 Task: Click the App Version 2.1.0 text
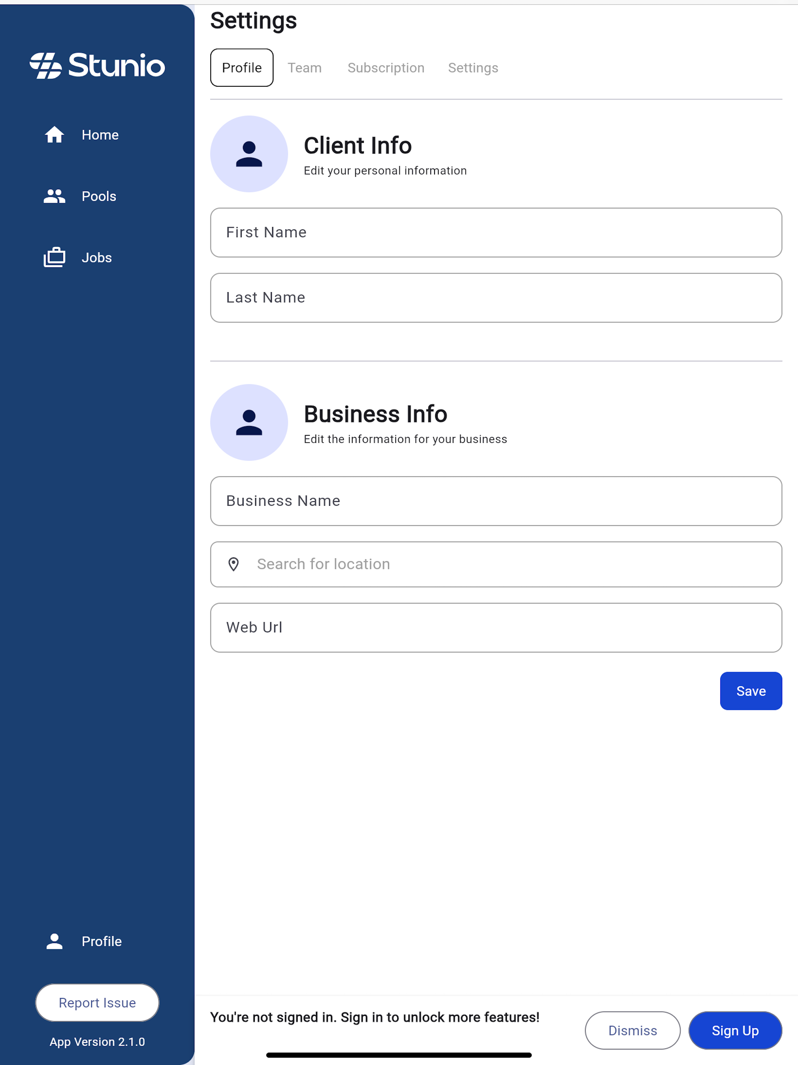[97, 1042]
